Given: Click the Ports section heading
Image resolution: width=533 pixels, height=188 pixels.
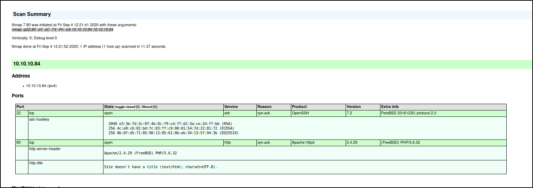Looking at the screenshot, I should [18, 96].
